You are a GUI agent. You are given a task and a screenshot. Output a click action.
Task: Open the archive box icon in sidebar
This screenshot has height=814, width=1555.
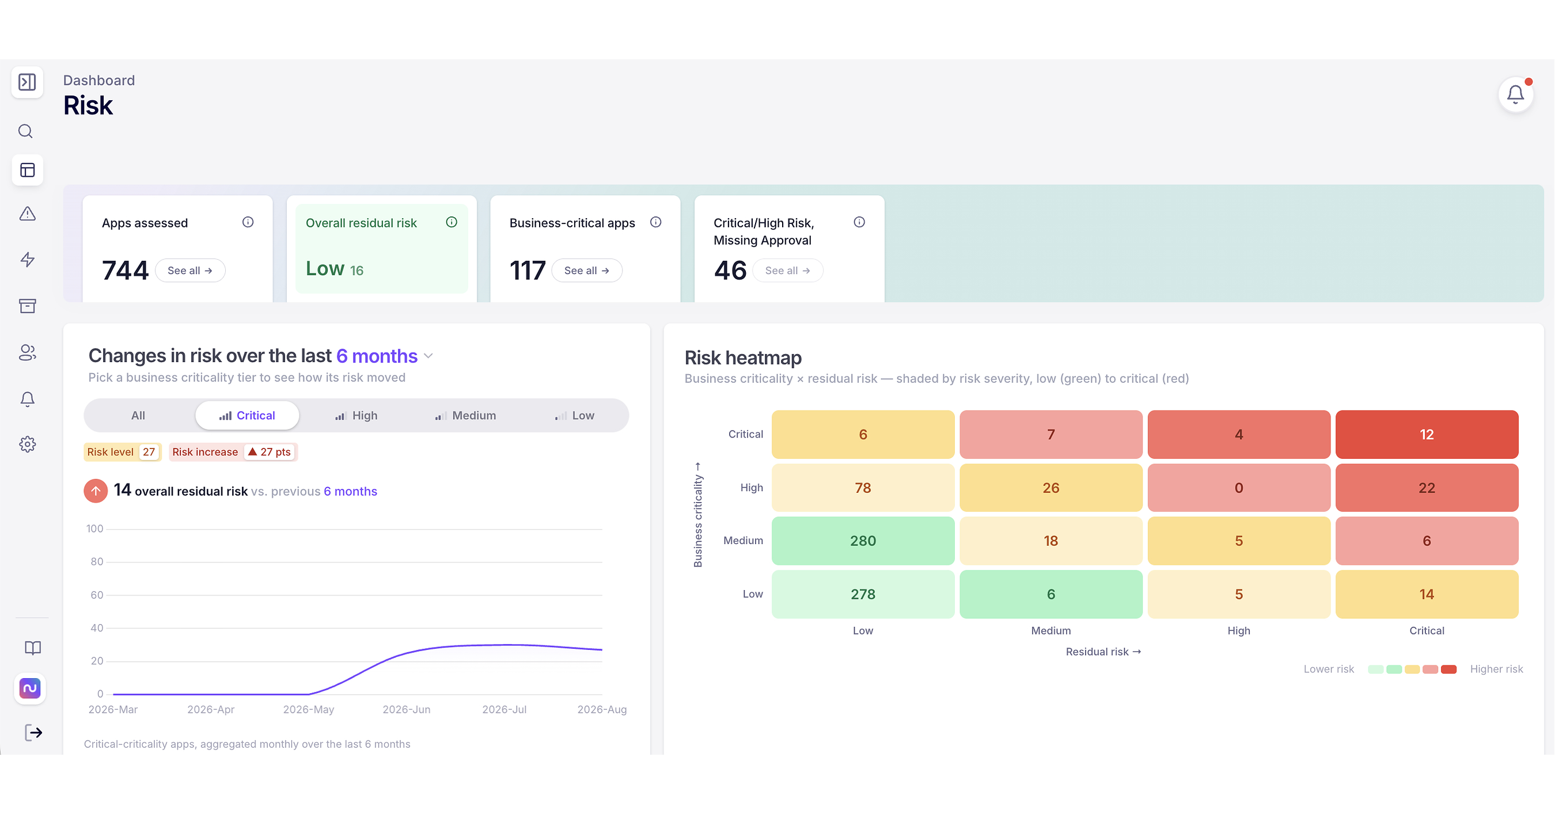click(x=27, y=306)
